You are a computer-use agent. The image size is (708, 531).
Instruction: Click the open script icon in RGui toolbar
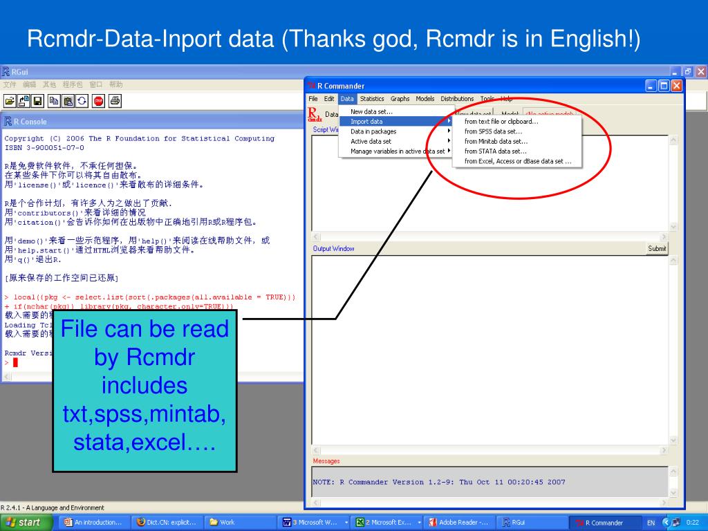tap(10, 101)
